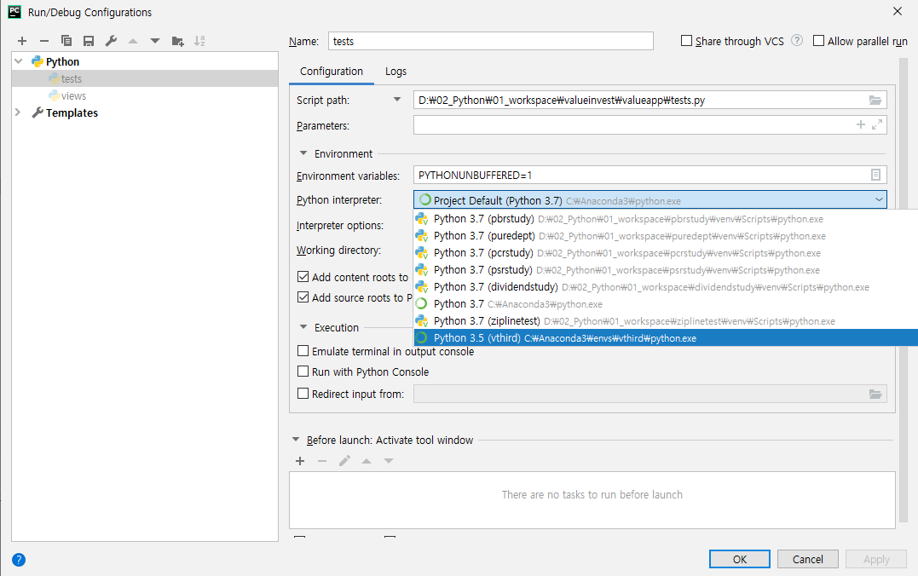918x576 pixels.
Task: Enable Share through VCS checkbox
Action: 687,40
